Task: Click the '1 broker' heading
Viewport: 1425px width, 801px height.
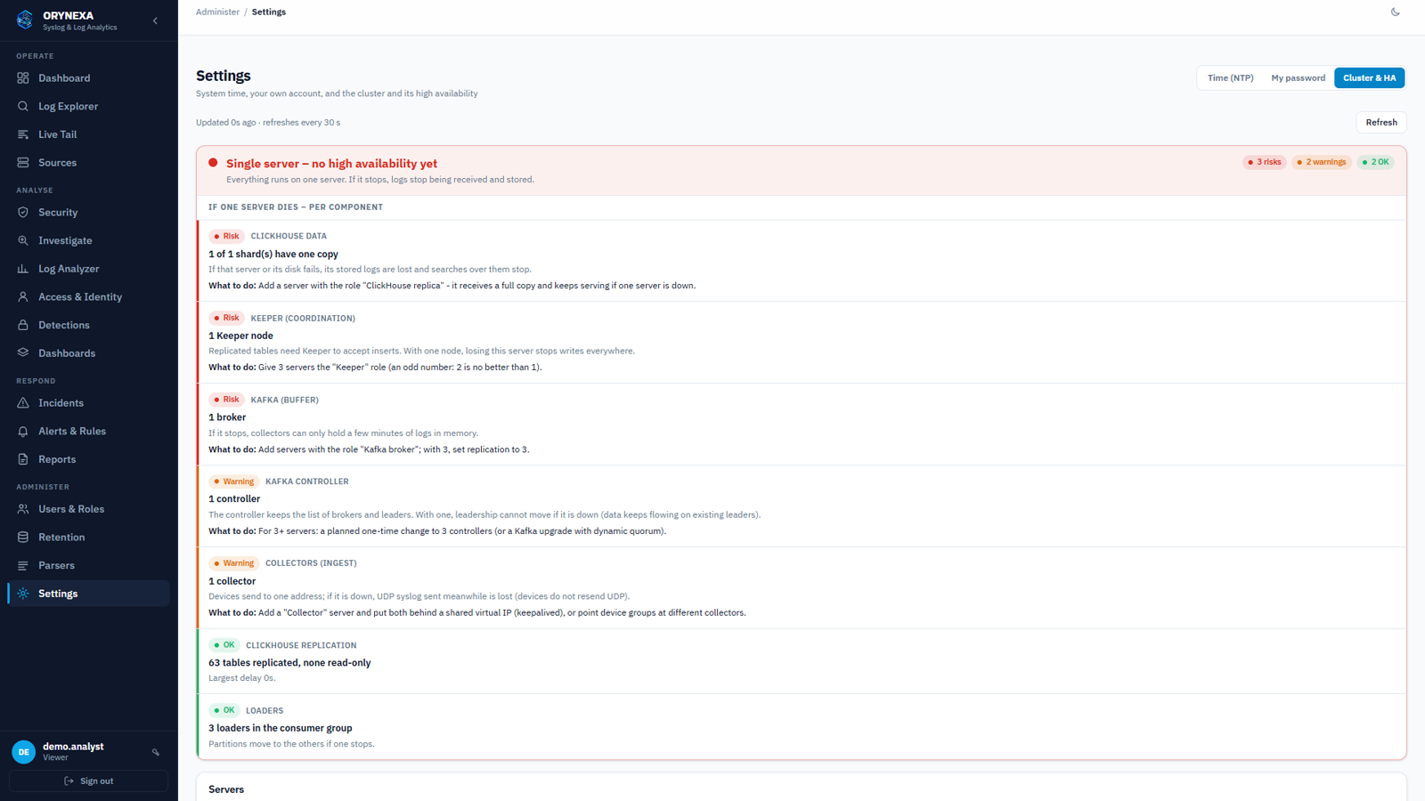Action: (x=227, y=417)
